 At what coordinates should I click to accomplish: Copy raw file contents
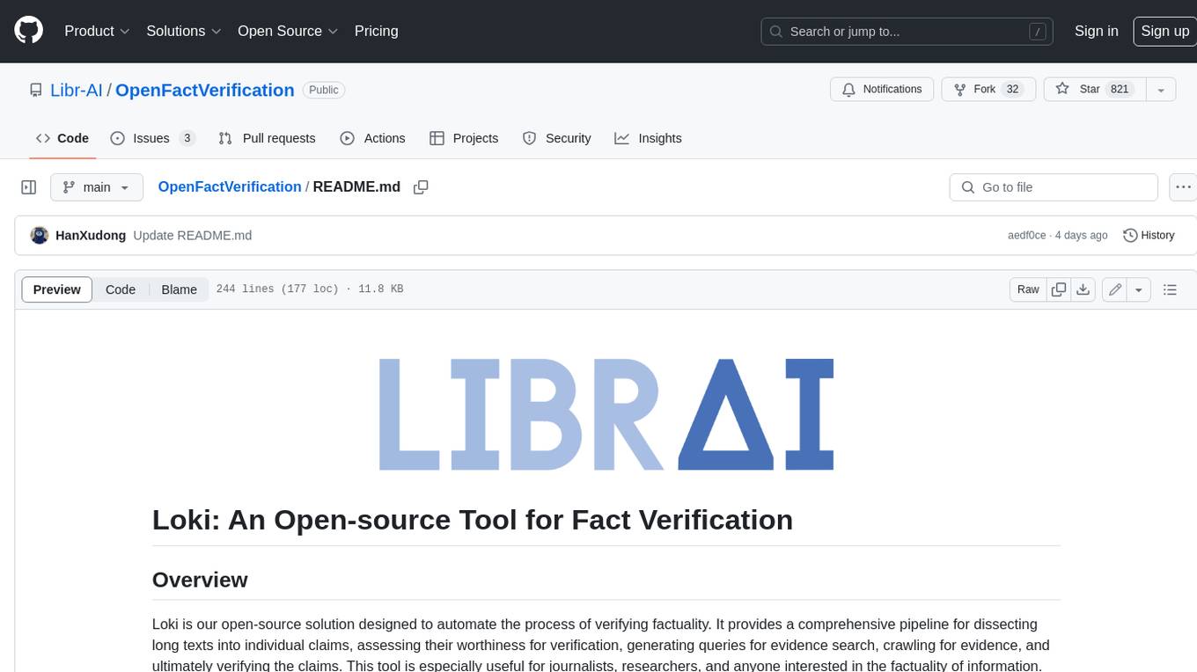coord(1059,289)
